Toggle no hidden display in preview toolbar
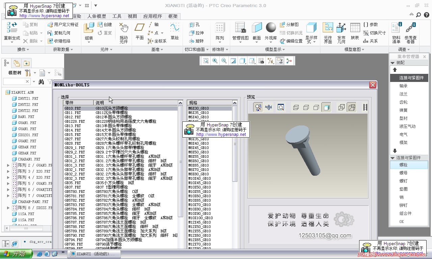Image resolution: width=432 pixels, height=259 pixels. pyautogui.click(x=316, y=107)
